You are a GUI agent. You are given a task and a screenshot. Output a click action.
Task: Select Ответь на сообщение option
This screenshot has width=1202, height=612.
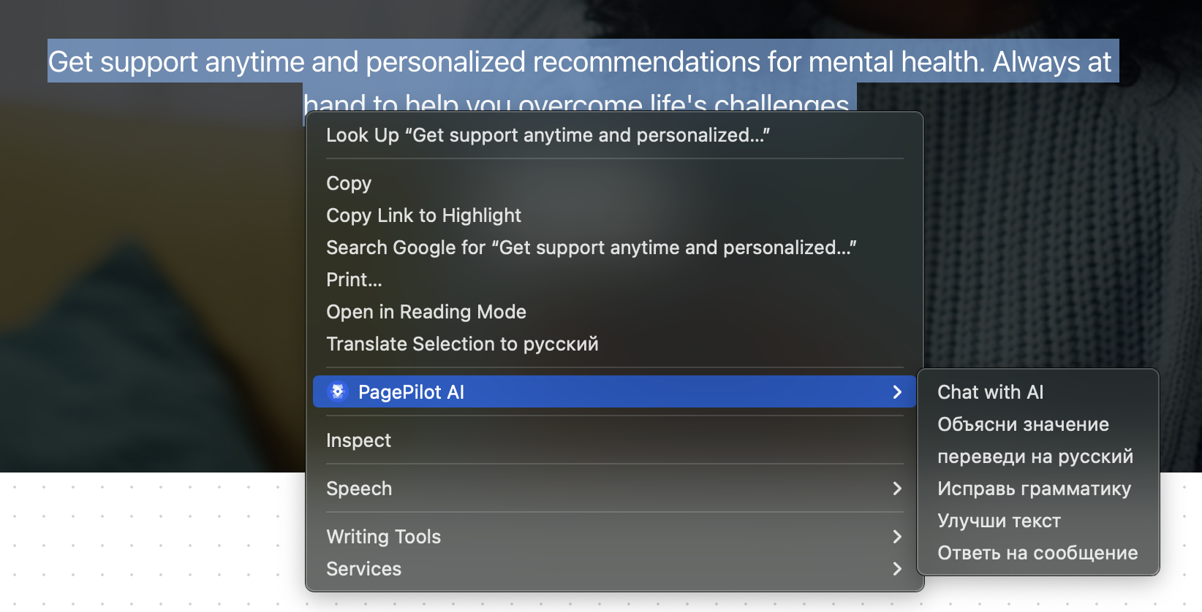[x=1037, y=553]
